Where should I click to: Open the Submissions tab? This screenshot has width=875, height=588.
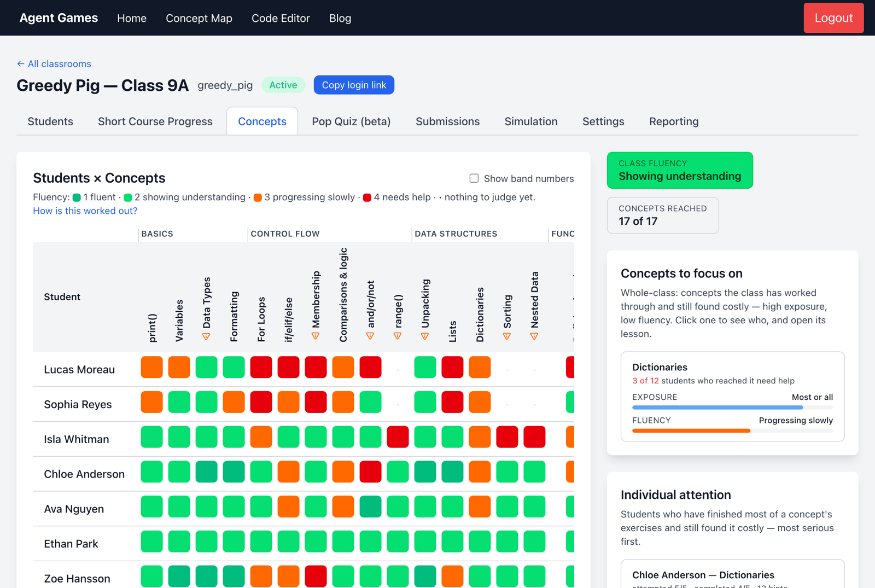[447, 121]
